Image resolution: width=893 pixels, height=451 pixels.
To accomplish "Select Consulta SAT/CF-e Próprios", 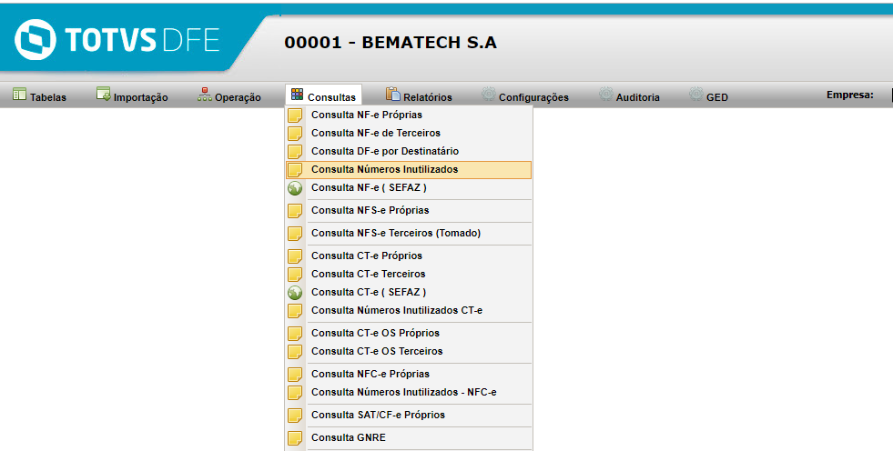I will pos(409,416).
